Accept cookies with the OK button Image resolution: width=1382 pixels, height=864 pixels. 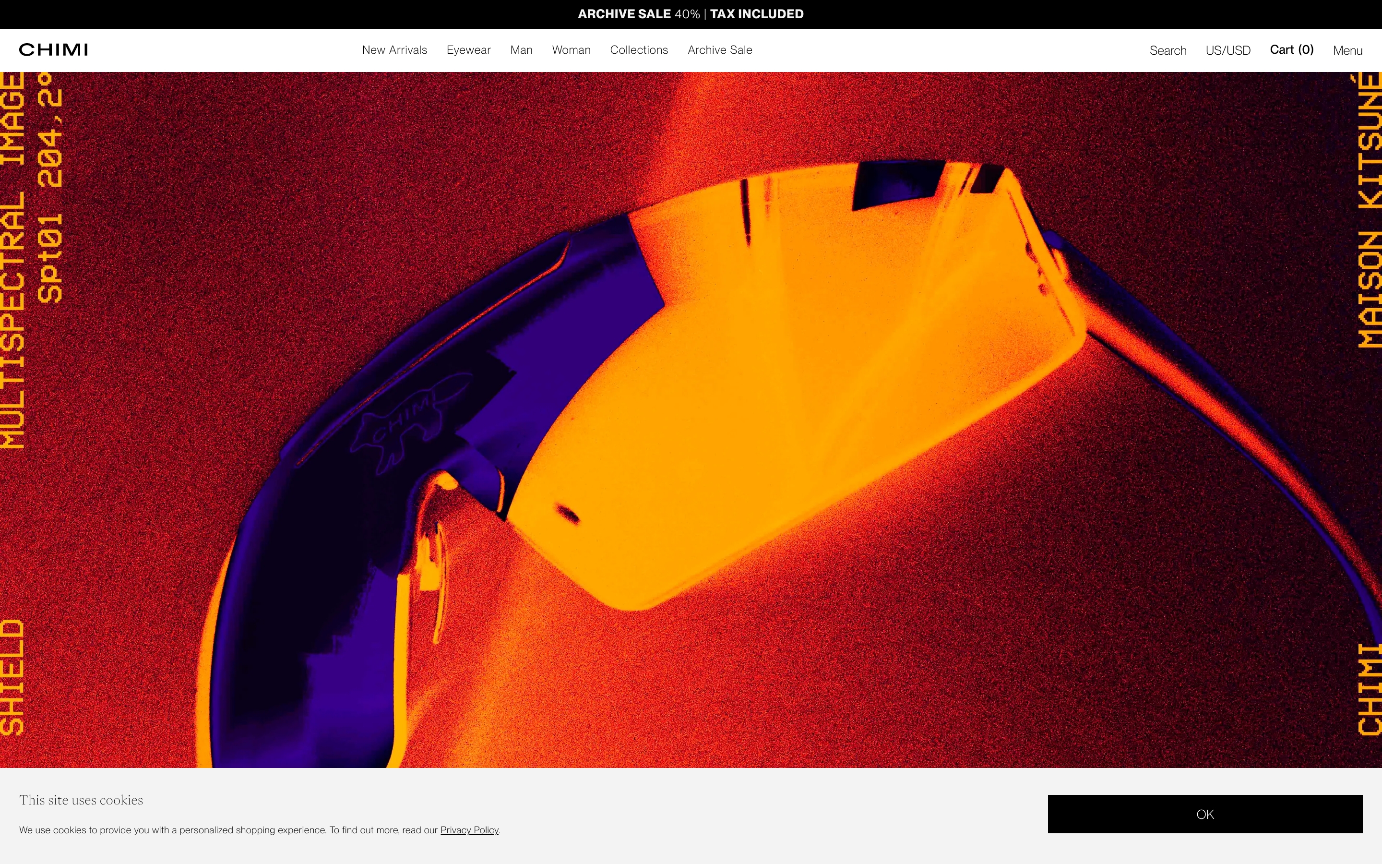(x=1204, y=814)
